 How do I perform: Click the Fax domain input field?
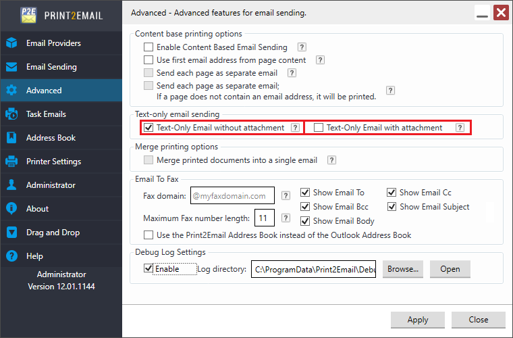(x=232, y=195)
